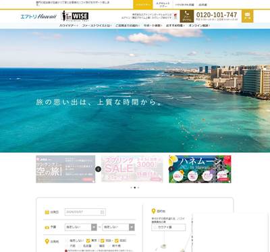Screen dimensions: 270x252
Task: Uncheck the 羽田 departure checkbox
Action: (103, 241)
